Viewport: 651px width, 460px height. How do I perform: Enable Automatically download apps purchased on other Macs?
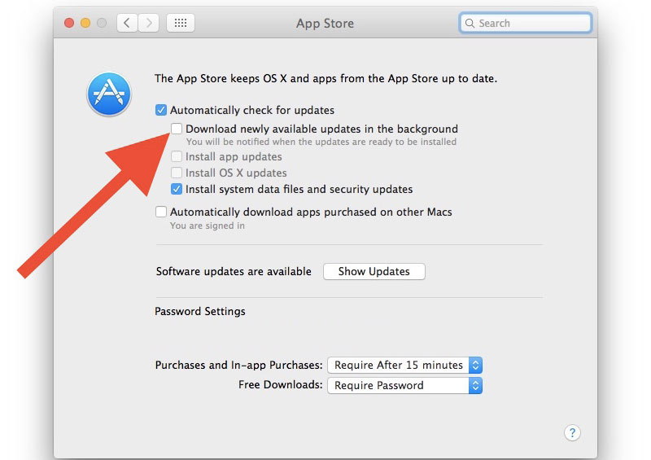click(x=161, y=212)
